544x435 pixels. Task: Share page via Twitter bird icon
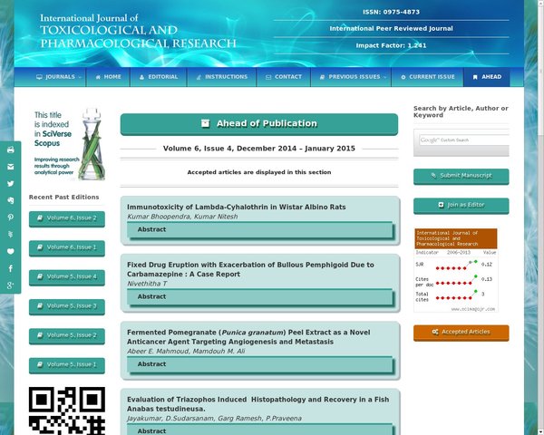pyautogui.click(x=11, y=183)
